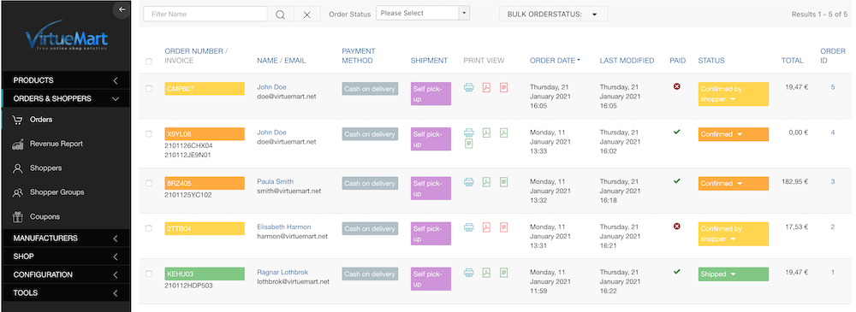Image resolution: width=856 pixels, height=312 pixels.
Task: Open the red PDF icon for order 2TTB04
Action: coord(486,227)
